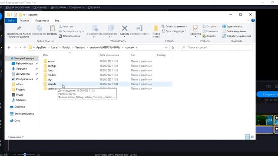
Task: Click the green video clip thumbnail in timeline
Action: tap(264, 120)
